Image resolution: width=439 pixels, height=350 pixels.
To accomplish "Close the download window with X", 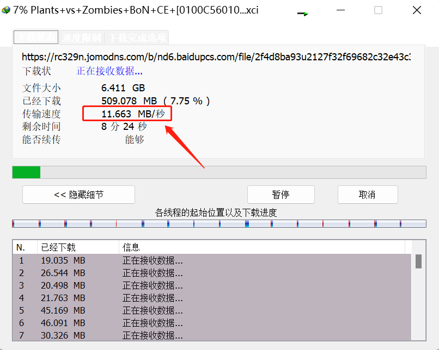I will pyautogui.click(x=417, y=10).
